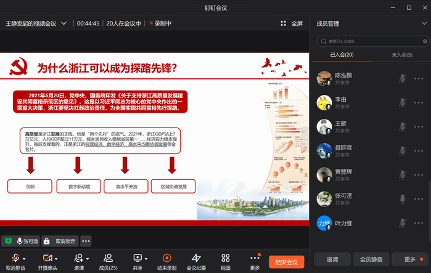Image resolution: width=431 pixels, height=273 pixels.
Task: Click the 全屏 fullscreen icon
Action: [284, 23]
